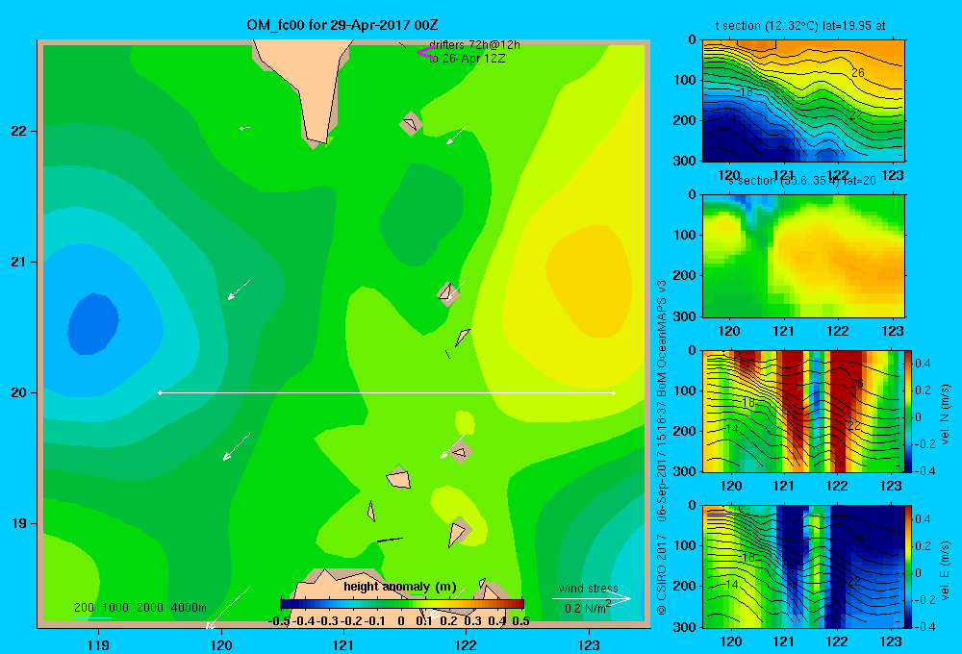
Task: Click longitude tick 121 on main map axis
Action: coord(343,644)
